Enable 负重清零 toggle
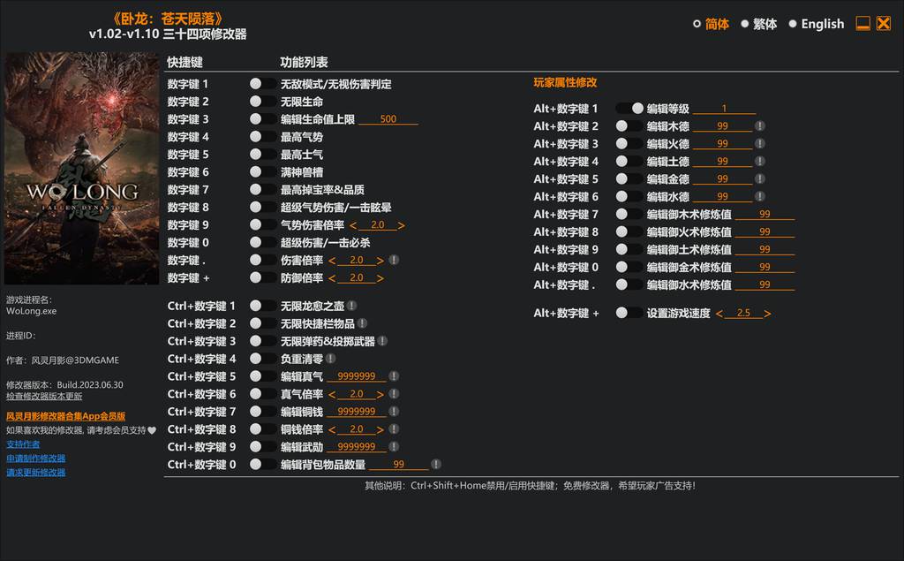904x561 pixels. point(262,359)
